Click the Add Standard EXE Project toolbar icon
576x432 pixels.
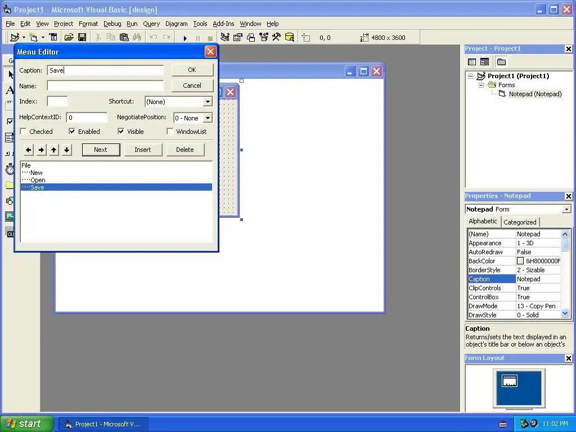[15, 37]
